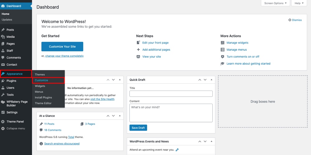Open Themes in Appearance submenu

pos(40,74)
